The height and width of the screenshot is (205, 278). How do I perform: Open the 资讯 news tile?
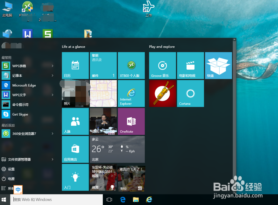pos(103,121)
